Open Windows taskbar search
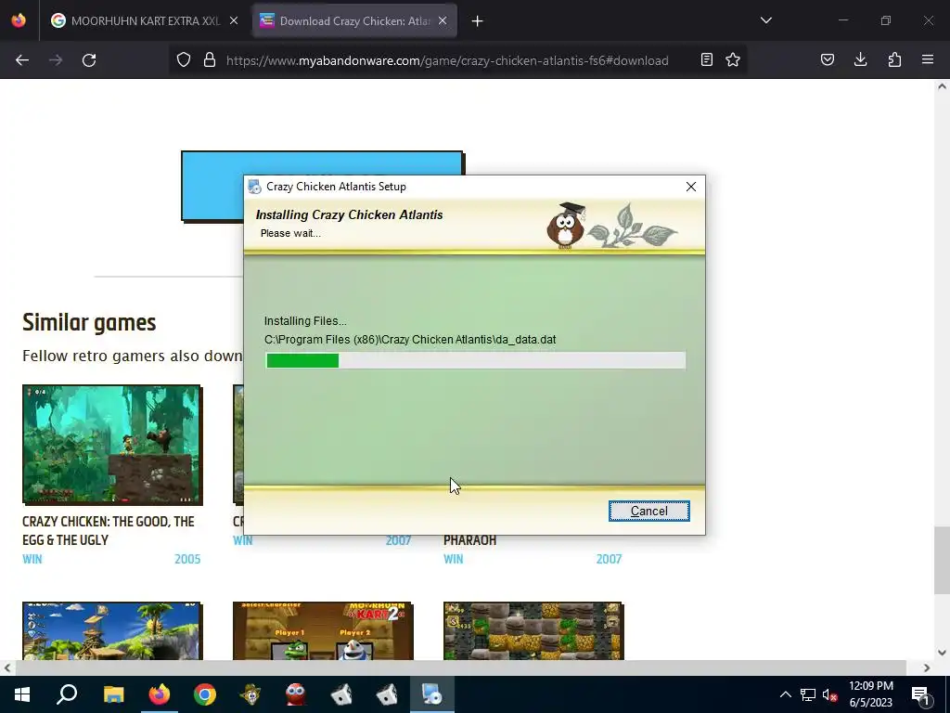Image resolution: width=950 pixels, height=713 pixels. point(67,694)
